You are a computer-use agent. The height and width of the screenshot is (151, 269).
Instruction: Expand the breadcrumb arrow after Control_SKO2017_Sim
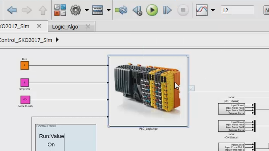click(x=57, y=40)
